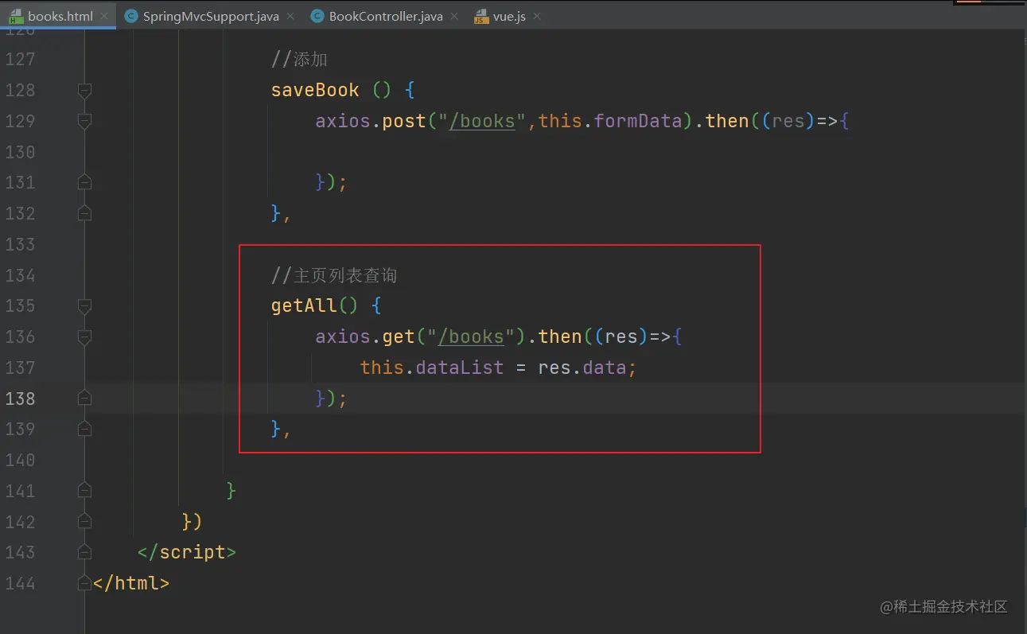Switch to the vue.js tab
The height and width of the screenshot is (634, 1027).
(x=509, y=16)
